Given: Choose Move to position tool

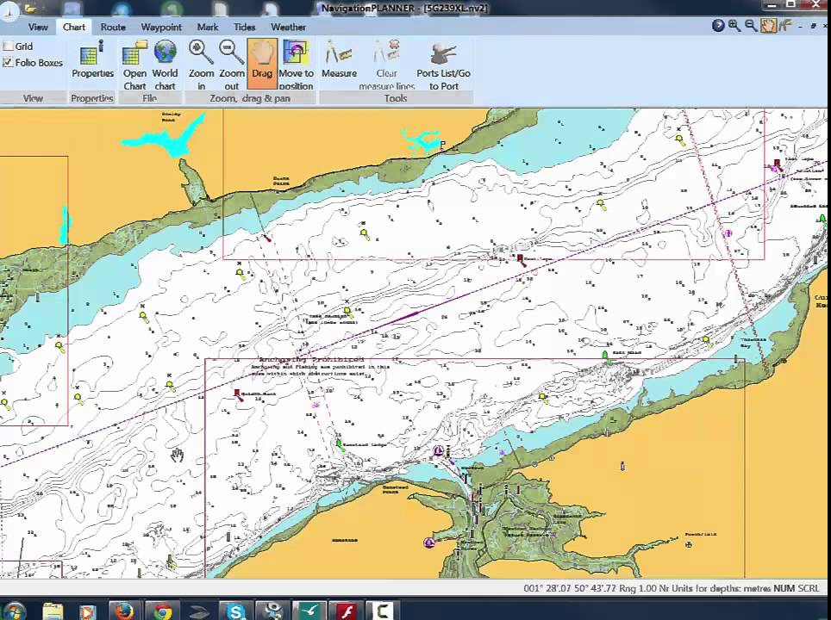Looking at the screenshot, I should click(x=297, y=65).
